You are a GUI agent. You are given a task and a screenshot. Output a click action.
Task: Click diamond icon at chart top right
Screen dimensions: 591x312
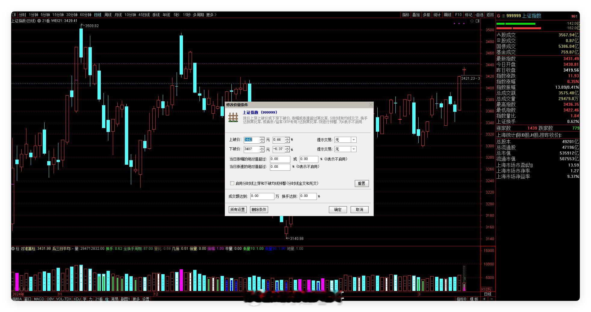click(x=472, y=21)
